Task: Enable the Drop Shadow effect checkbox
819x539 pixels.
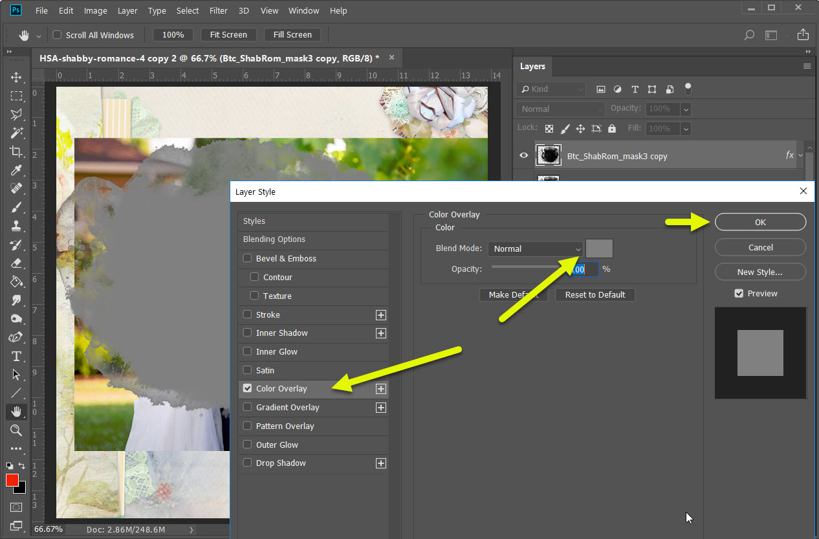Action: pyautogui.click(x=247, y=463)
